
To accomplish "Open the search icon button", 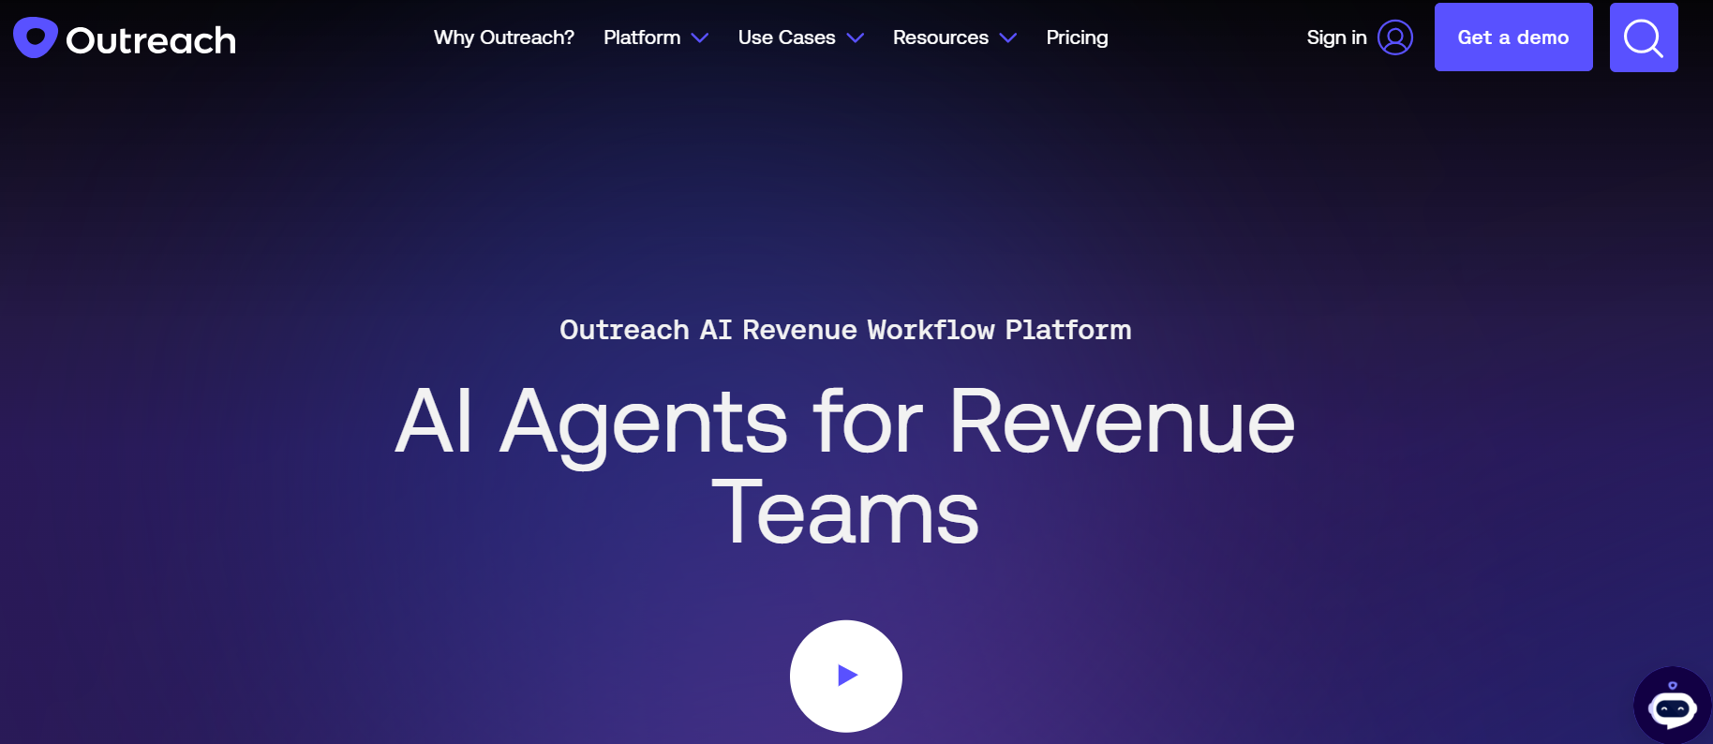I will (x=1644, y=37).
